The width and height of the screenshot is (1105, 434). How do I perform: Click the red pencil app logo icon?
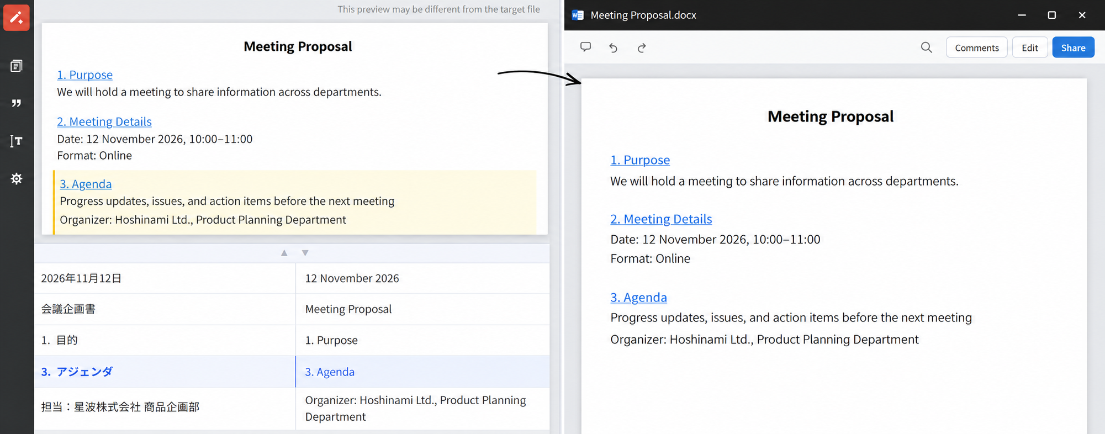coord(17,17)
